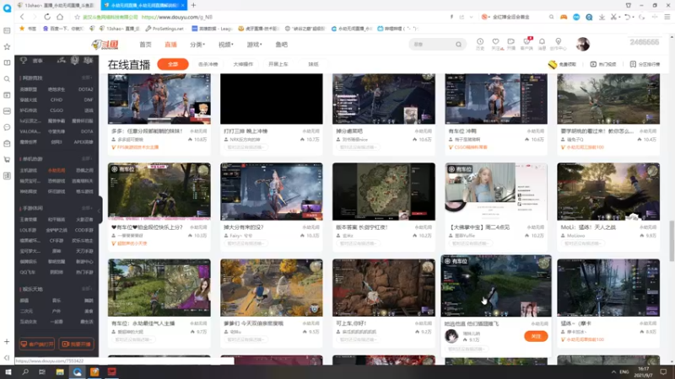Open the browser home page icon
The image size is (675, 379).
click(60, 17)
